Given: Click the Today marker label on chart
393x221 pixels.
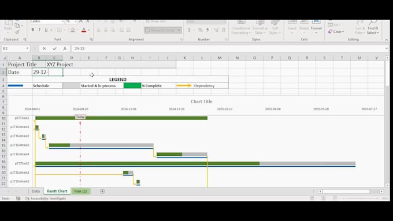Looking at the screenshot, I should click(80, 117).
